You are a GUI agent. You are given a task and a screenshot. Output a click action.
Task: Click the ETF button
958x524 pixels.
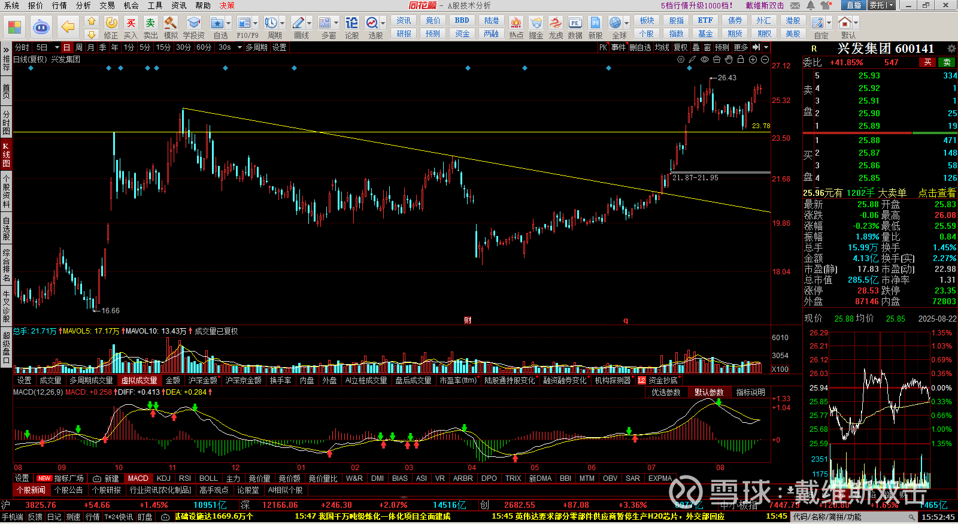(x=705, y=20)
